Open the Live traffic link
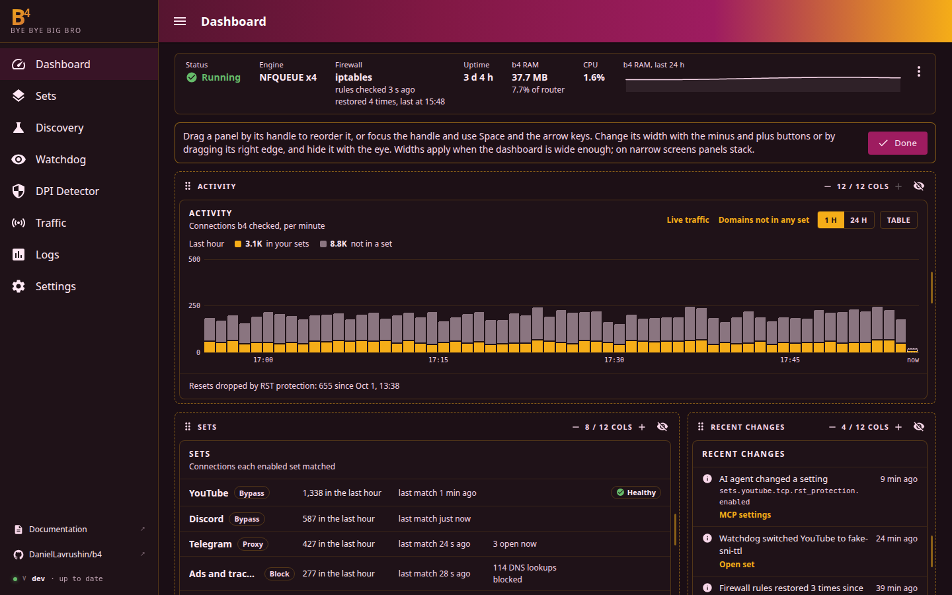Viewport: 952px width, 595px height. (x=688, y=220)
